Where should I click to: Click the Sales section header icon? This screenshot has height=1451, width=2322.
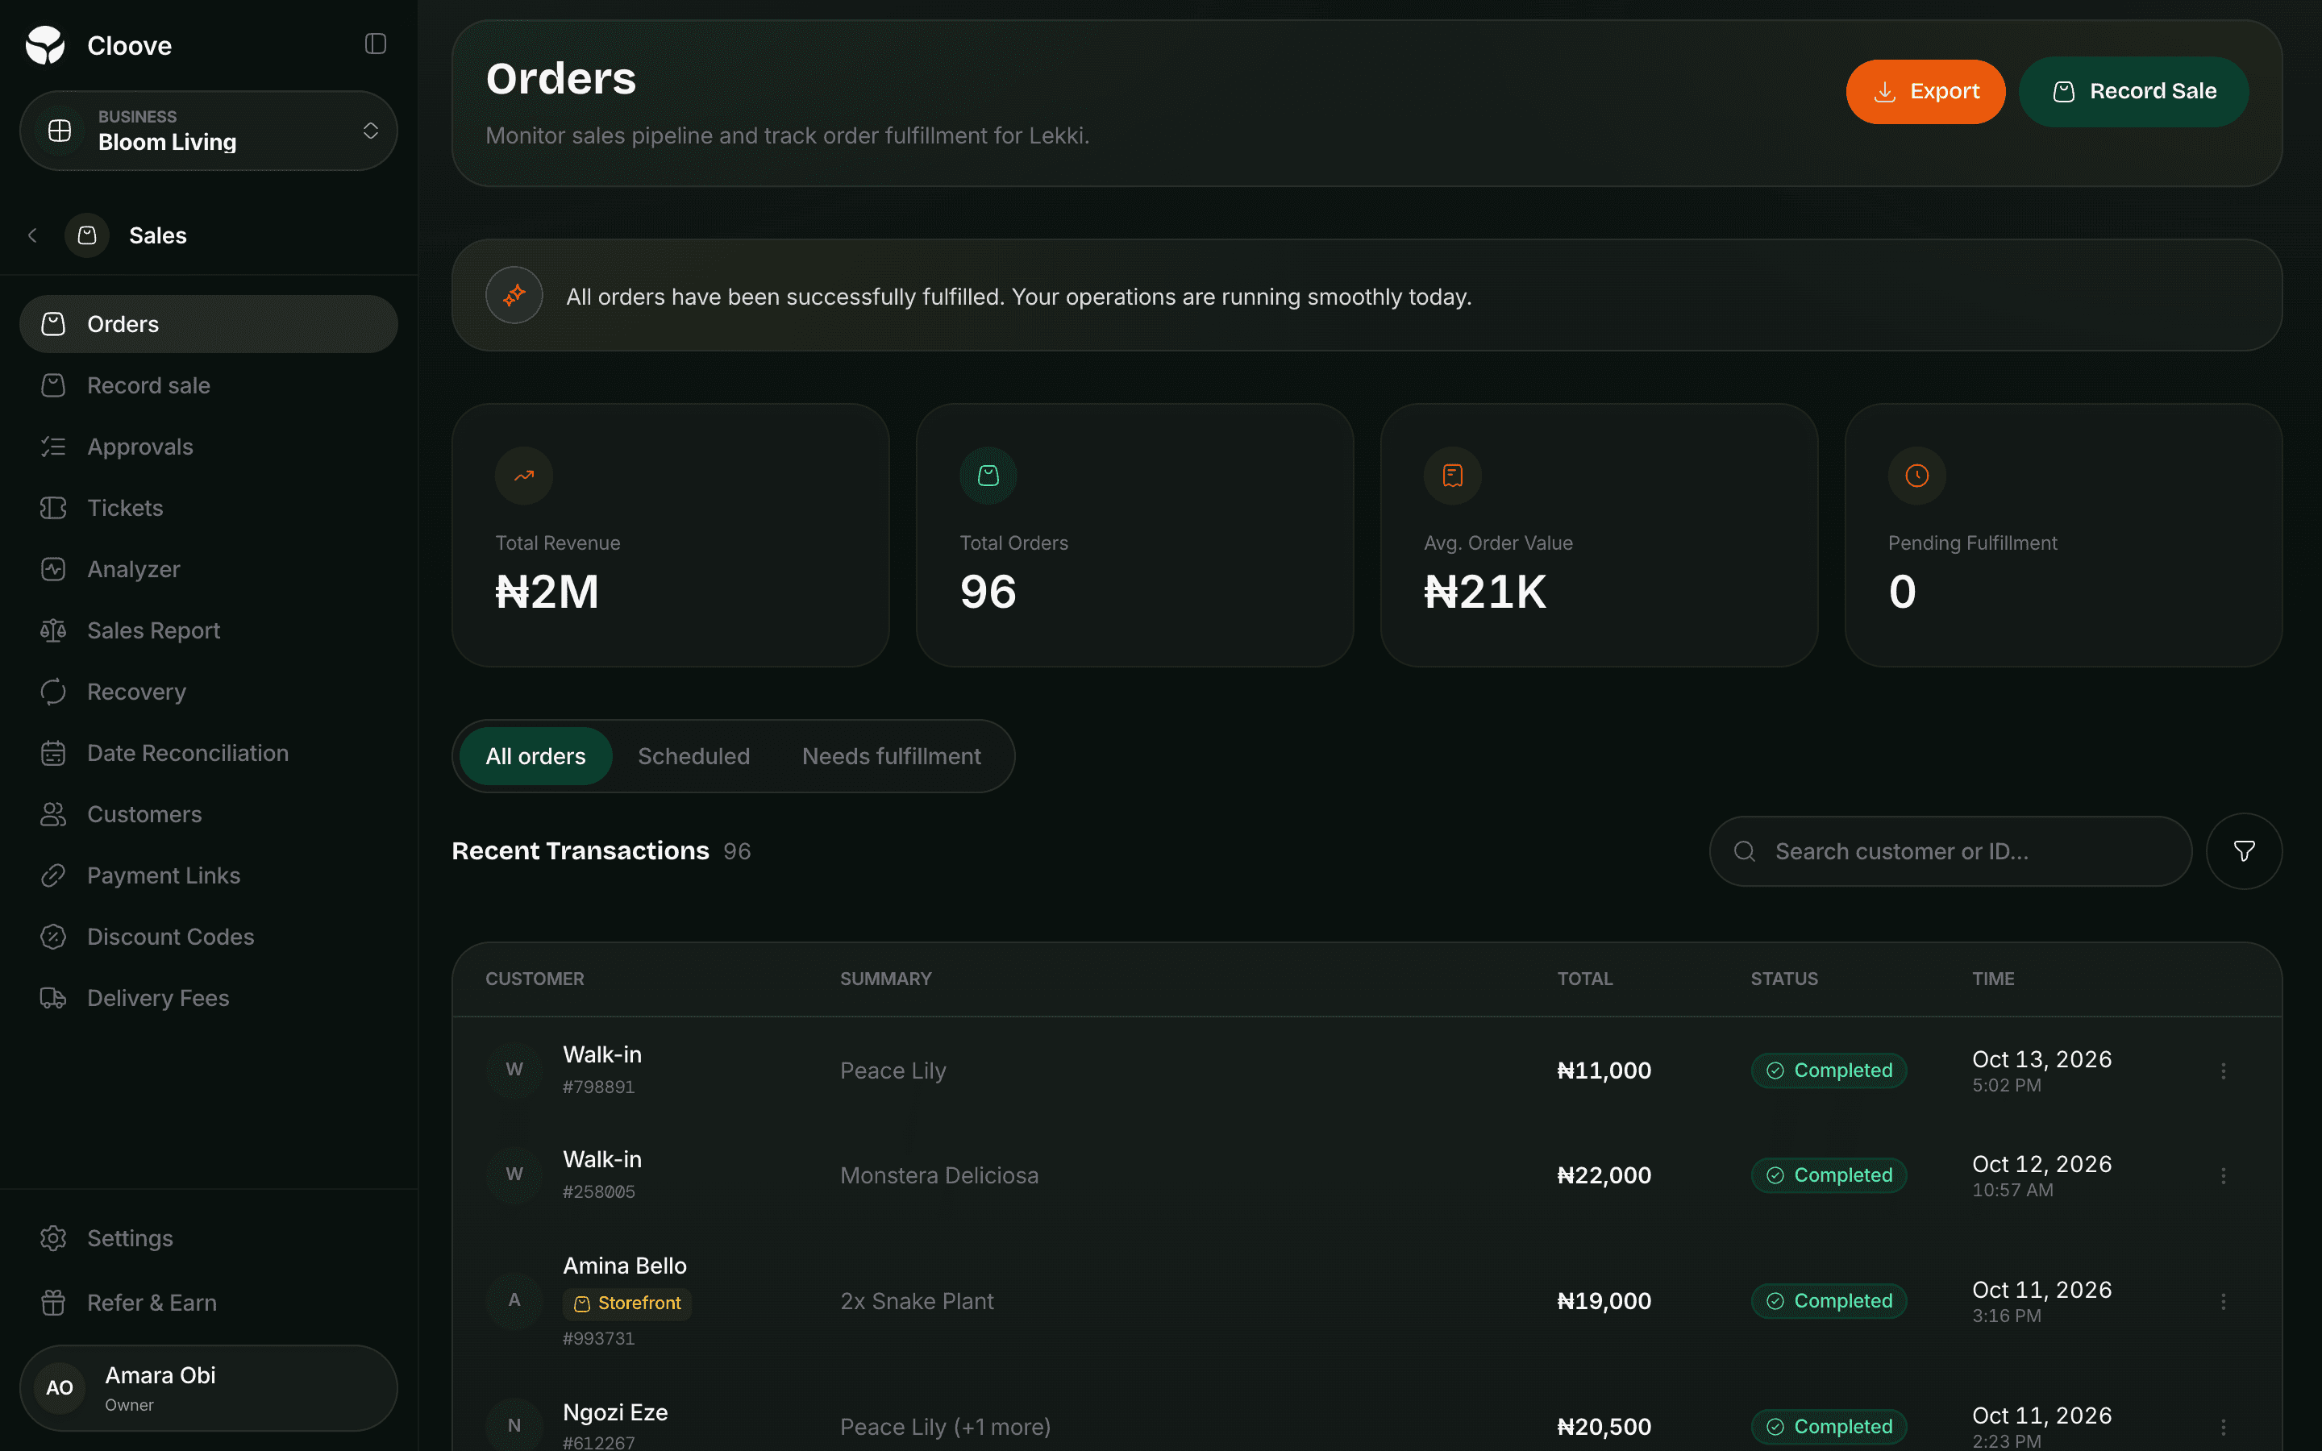(87, 235)
